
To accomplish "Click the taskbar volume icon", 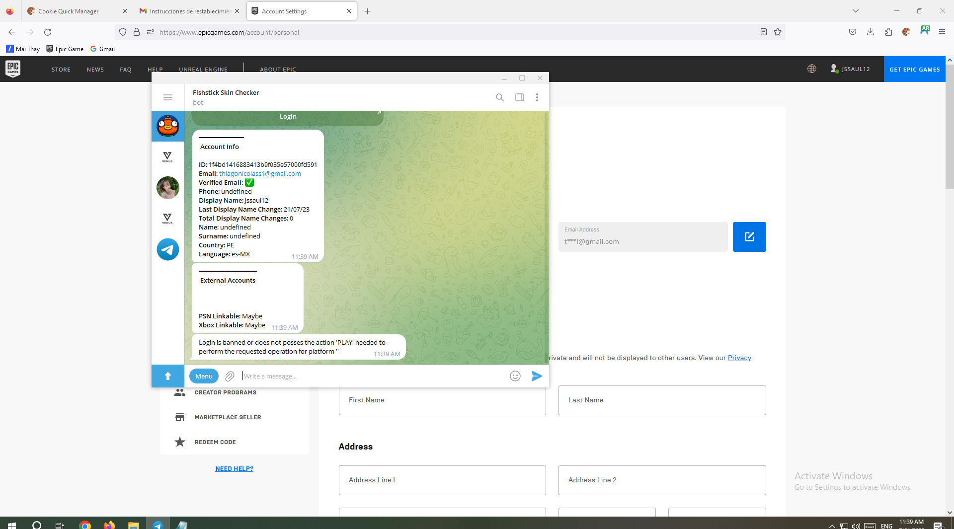I will (x=856, y=526).
